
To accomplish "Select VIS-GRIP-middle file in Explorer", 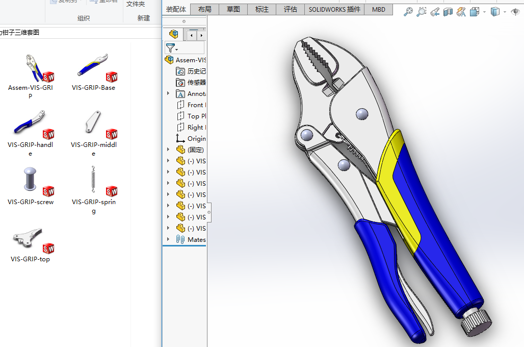I will [x=94, y=134].
